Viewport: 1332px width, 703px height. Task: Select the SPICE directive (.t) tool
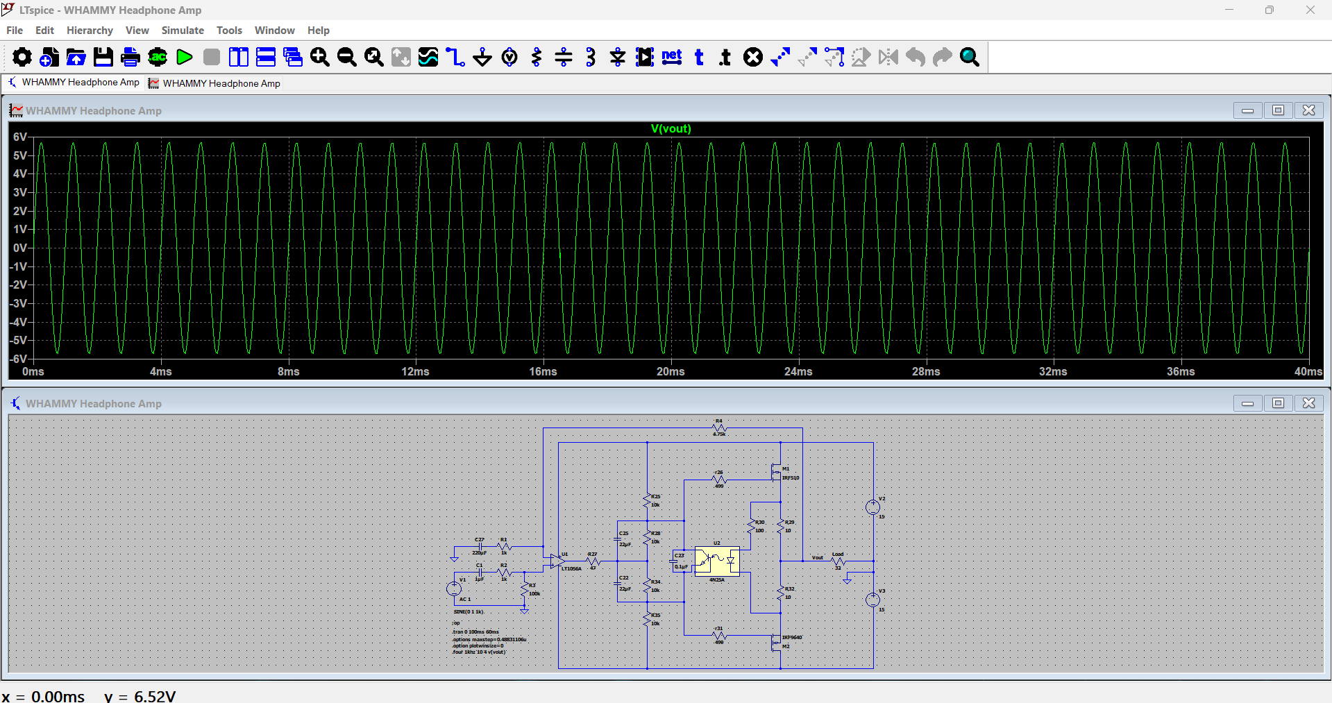725,57
